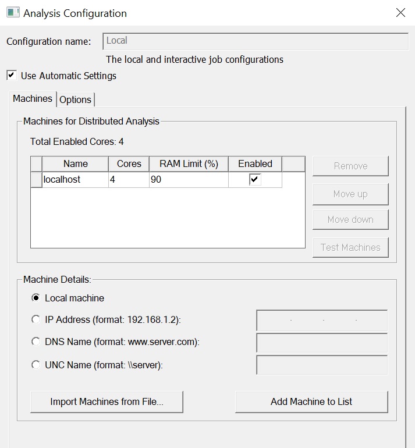The width and height of the screenshot is (415, 448).
Task: Select the DNS Name radio option
Action: pos(36,342)
